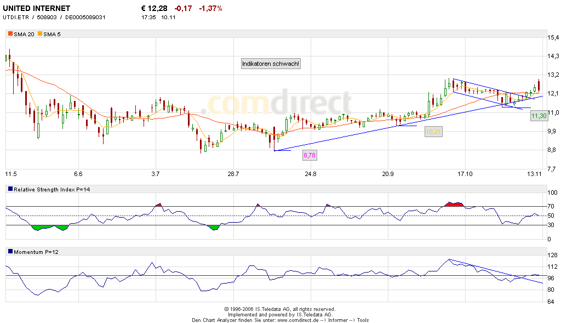Click the 10,21 price marker label
This screenshot has height=323, width=561.
pyautogui.click(x=433, y=132)
